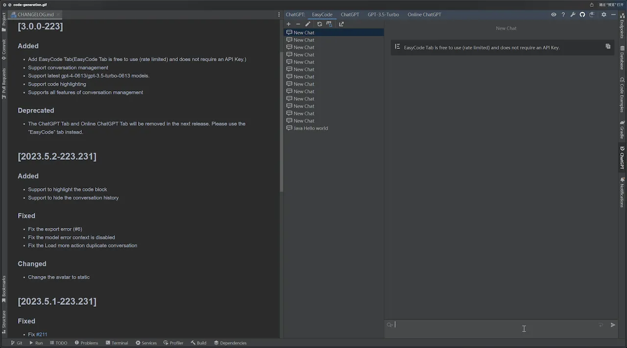Open the TODO tool window

pyautogui.click(x=58, y=343)
